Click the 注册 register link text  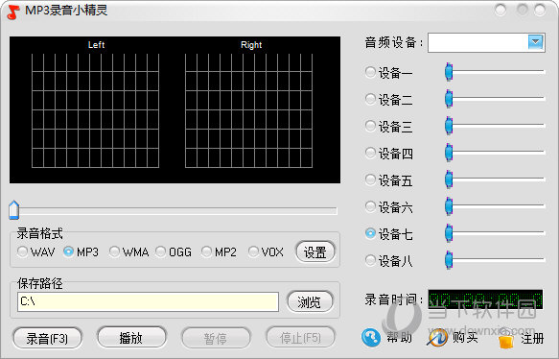pyautogui.click(x=532, y=338)
